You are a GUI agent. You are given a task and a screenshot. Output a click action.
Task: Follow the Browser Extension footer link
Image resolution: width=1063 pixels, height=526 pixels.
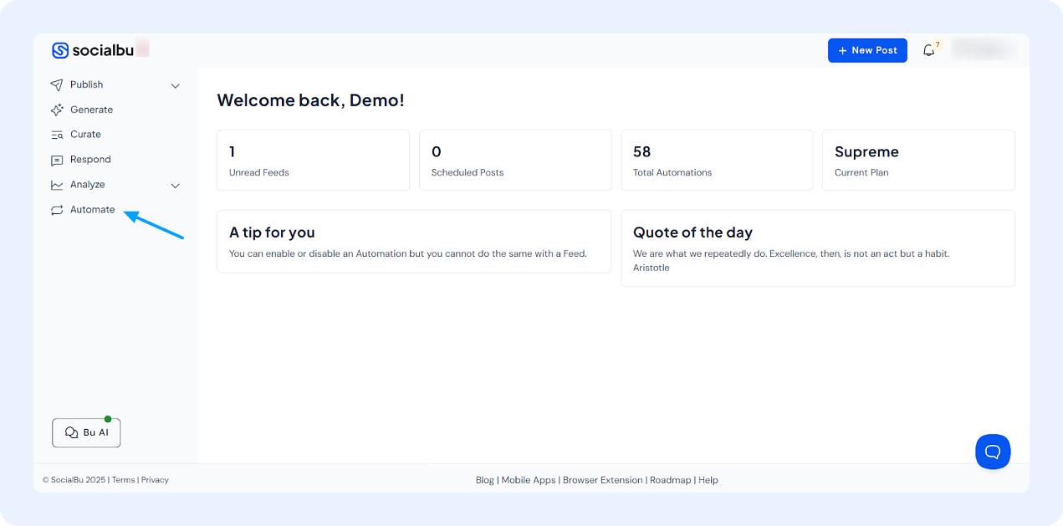[x=602, y=480]
